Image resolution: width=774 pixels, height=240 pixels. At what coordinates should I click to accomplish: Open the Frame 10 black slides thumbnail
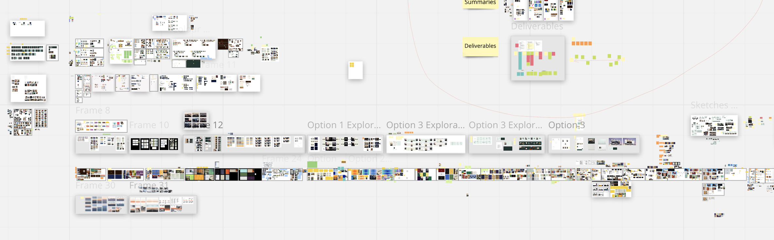(x=155, y=144)
